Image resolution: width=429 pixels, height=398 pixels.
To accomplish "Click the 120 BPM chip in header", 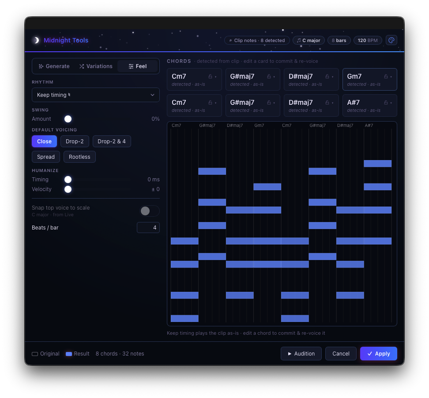I will tap(368, 40).
